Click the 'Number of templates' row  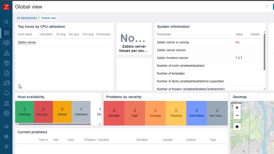(209, 73)
